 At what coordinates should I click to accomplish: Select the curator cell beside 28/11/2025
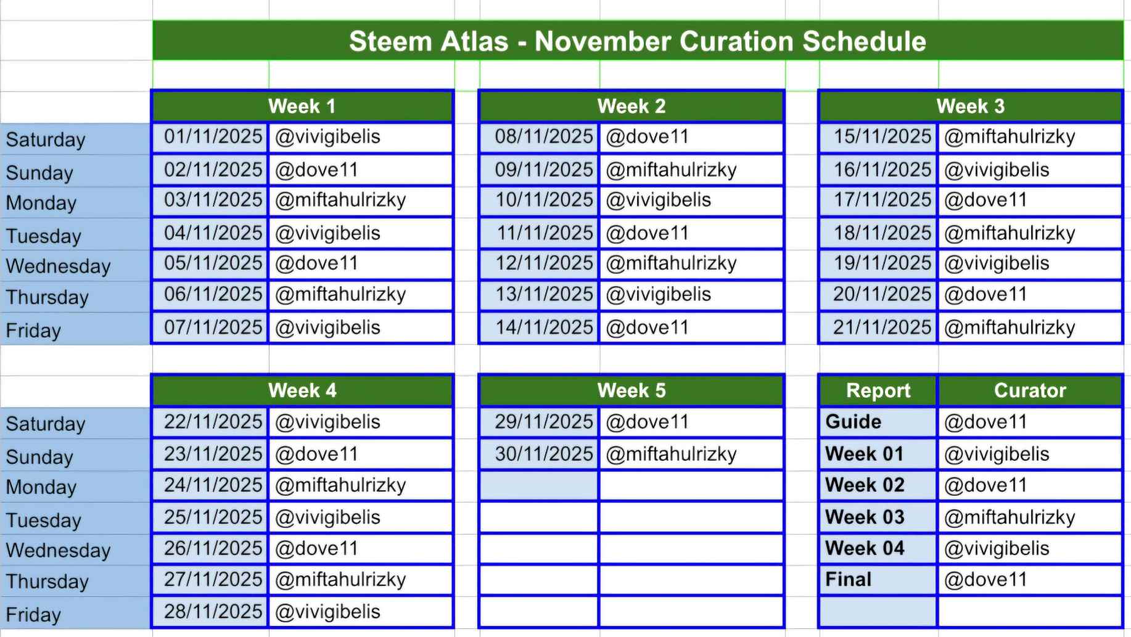tap(360, 612)
